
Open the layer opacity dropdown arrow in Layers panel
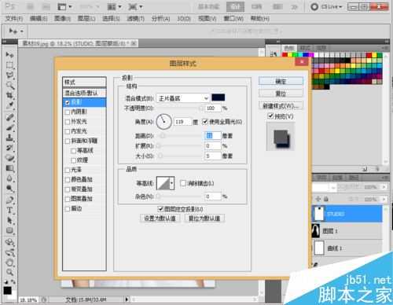coord(384,187)
